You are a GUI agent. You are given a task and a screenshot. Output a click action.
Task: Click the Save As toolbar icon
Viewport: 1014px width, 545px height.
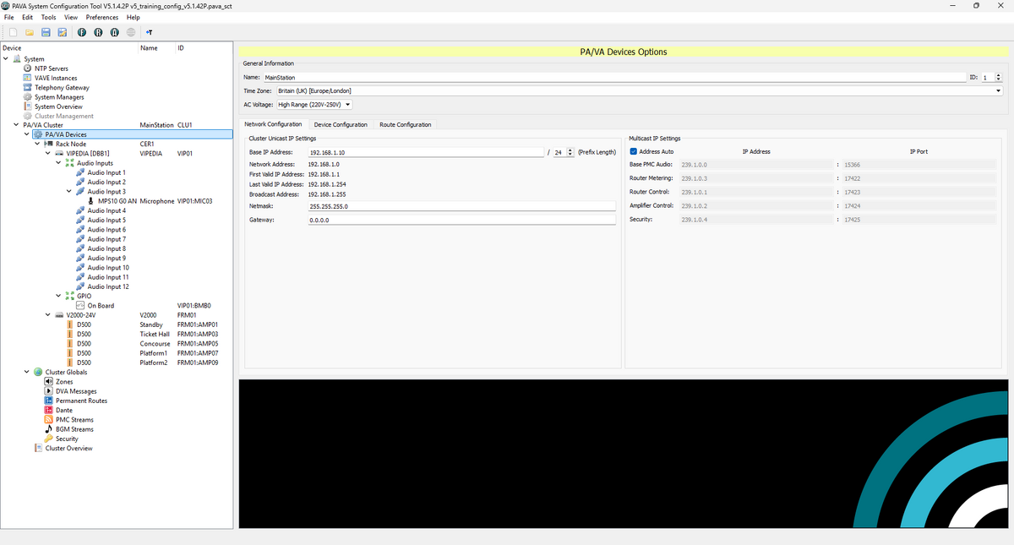[62, 32]
